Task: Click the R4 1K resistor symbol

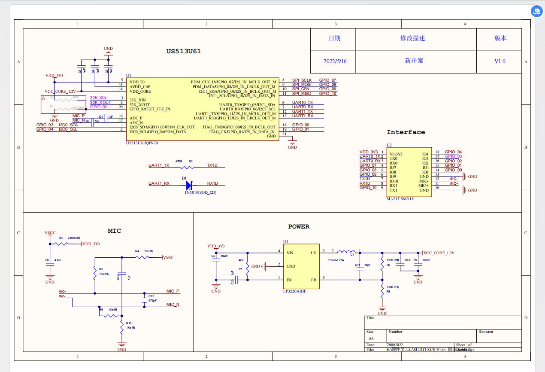Action: (x=142, y=257)
